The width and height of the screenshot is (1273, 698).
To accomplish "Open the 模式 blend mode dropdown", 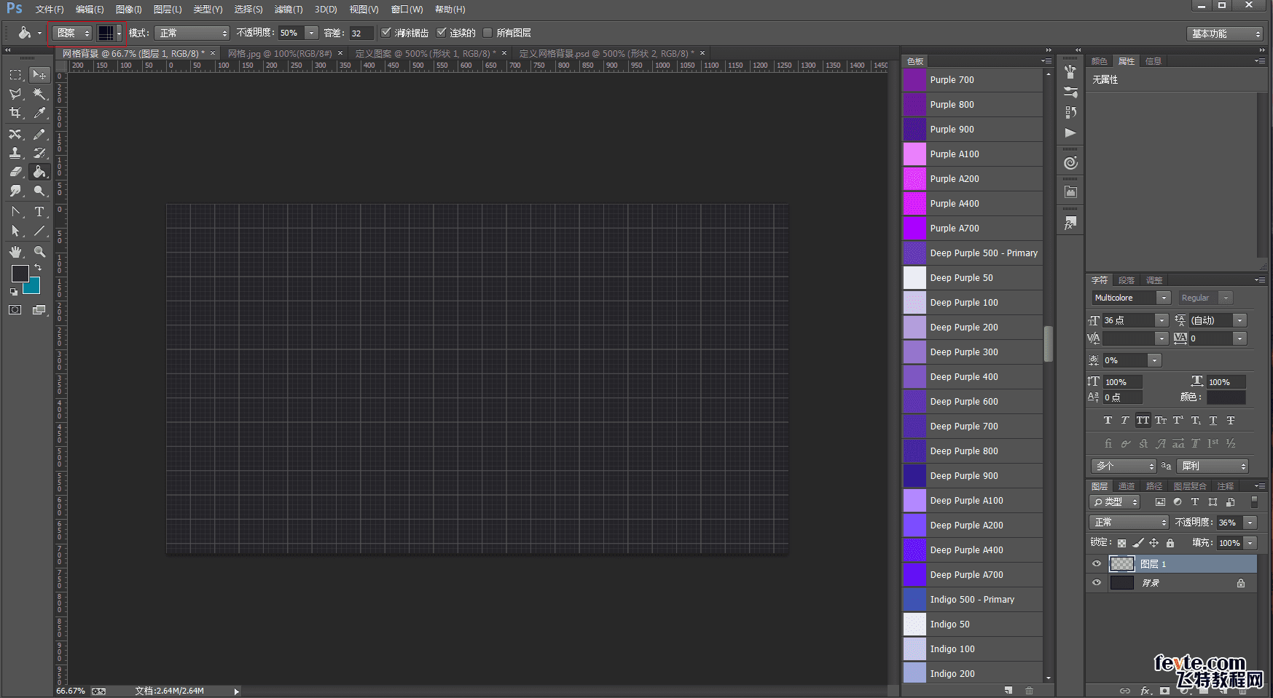I will (193, 33).
